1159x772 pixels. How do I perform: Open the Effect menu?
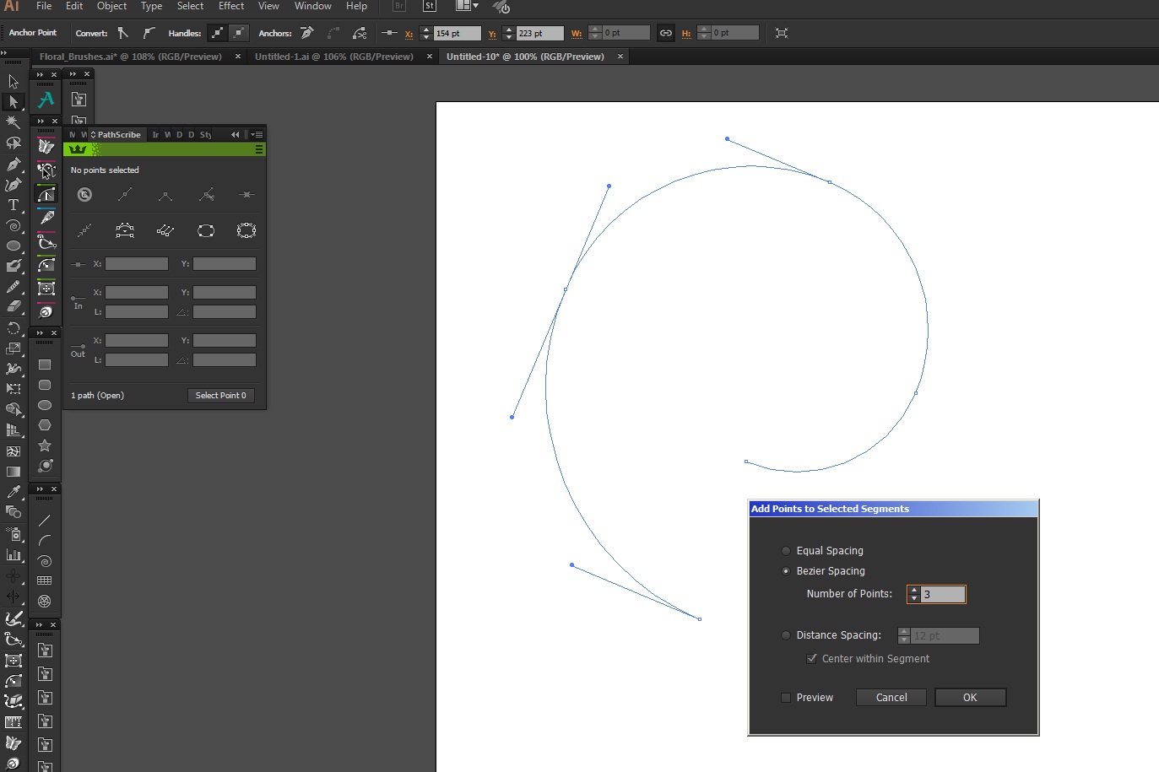(x=230, y=6)
